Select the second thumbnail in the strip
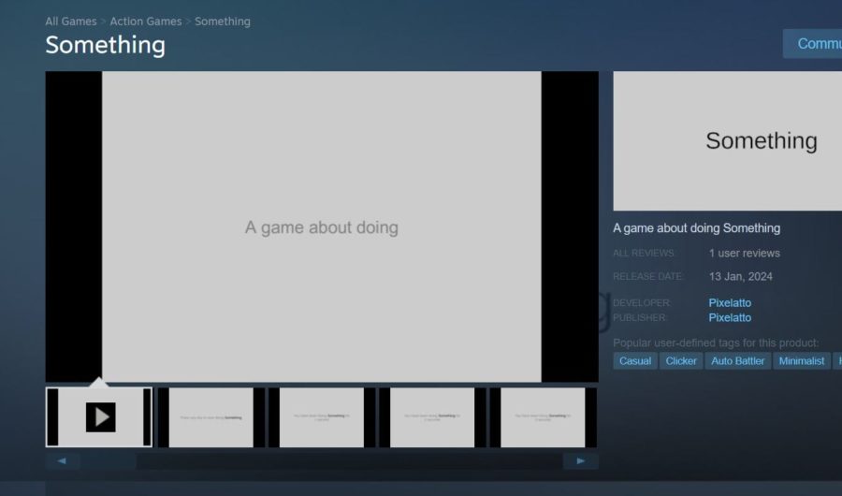The height and width of the screenshot is (496, 842). coord(210,417)
